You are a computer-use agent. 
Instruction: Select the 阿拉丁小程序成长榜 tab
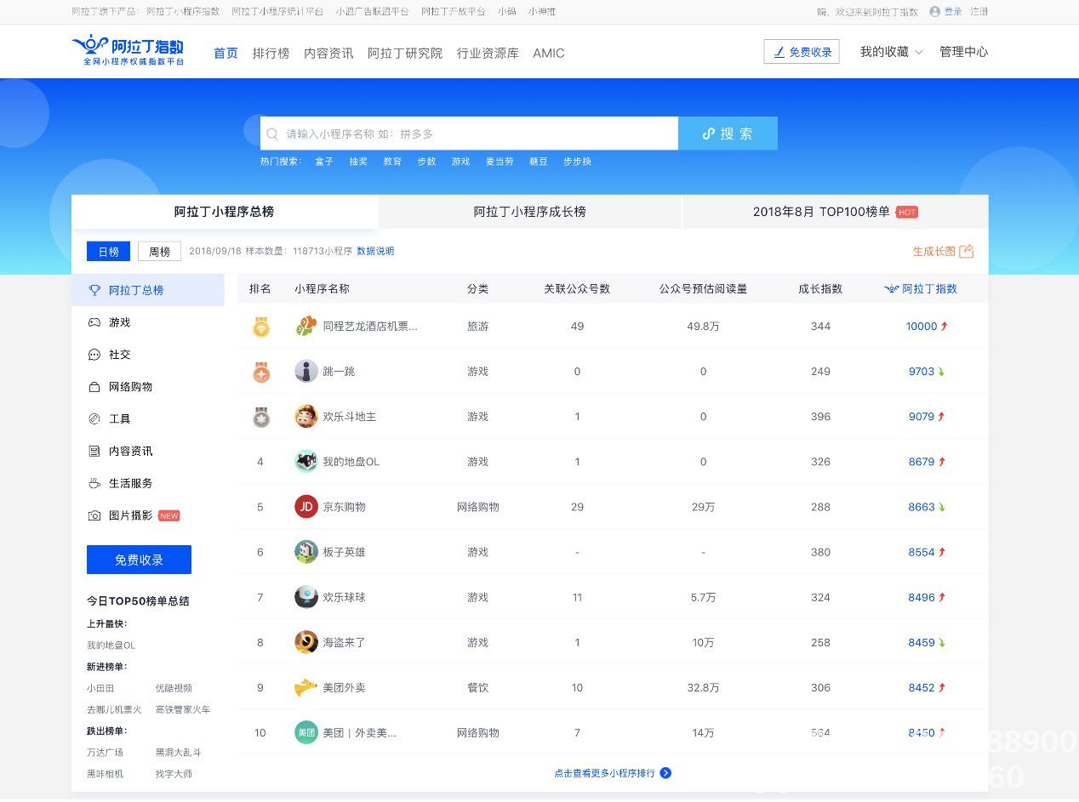[530, 212]
